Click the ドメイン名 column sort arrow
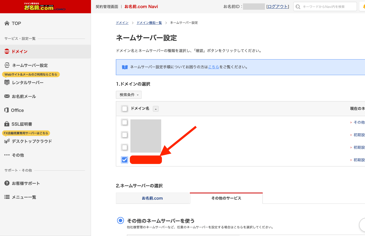Image resolution: width=365 pixels, height=236 pixels. pos(156,109)
